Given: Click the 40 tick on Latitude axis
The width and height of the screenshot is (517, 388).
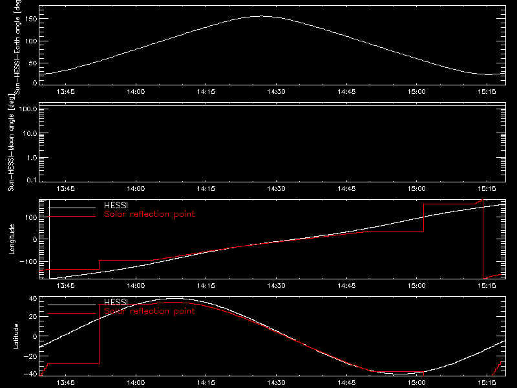Looking at the screenshot, I should (34, 299).
